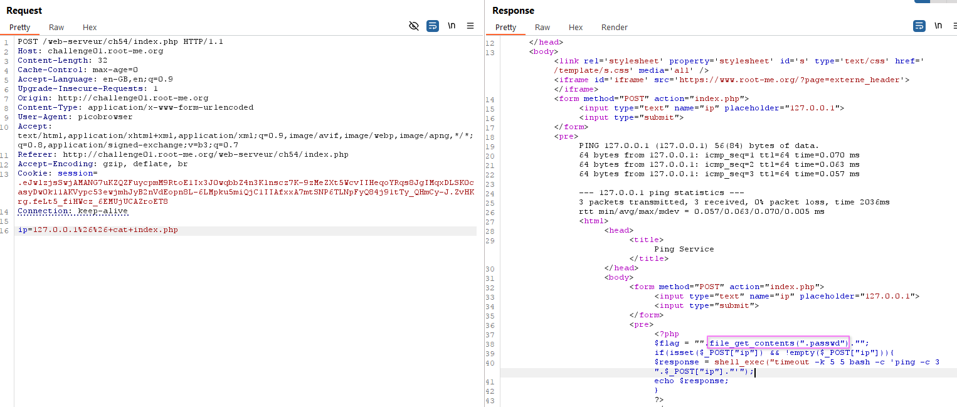This screenshot has width=957, height=407.
Task: Toggle hidden characters eye icon in Request panel
Action: [413, 26]
